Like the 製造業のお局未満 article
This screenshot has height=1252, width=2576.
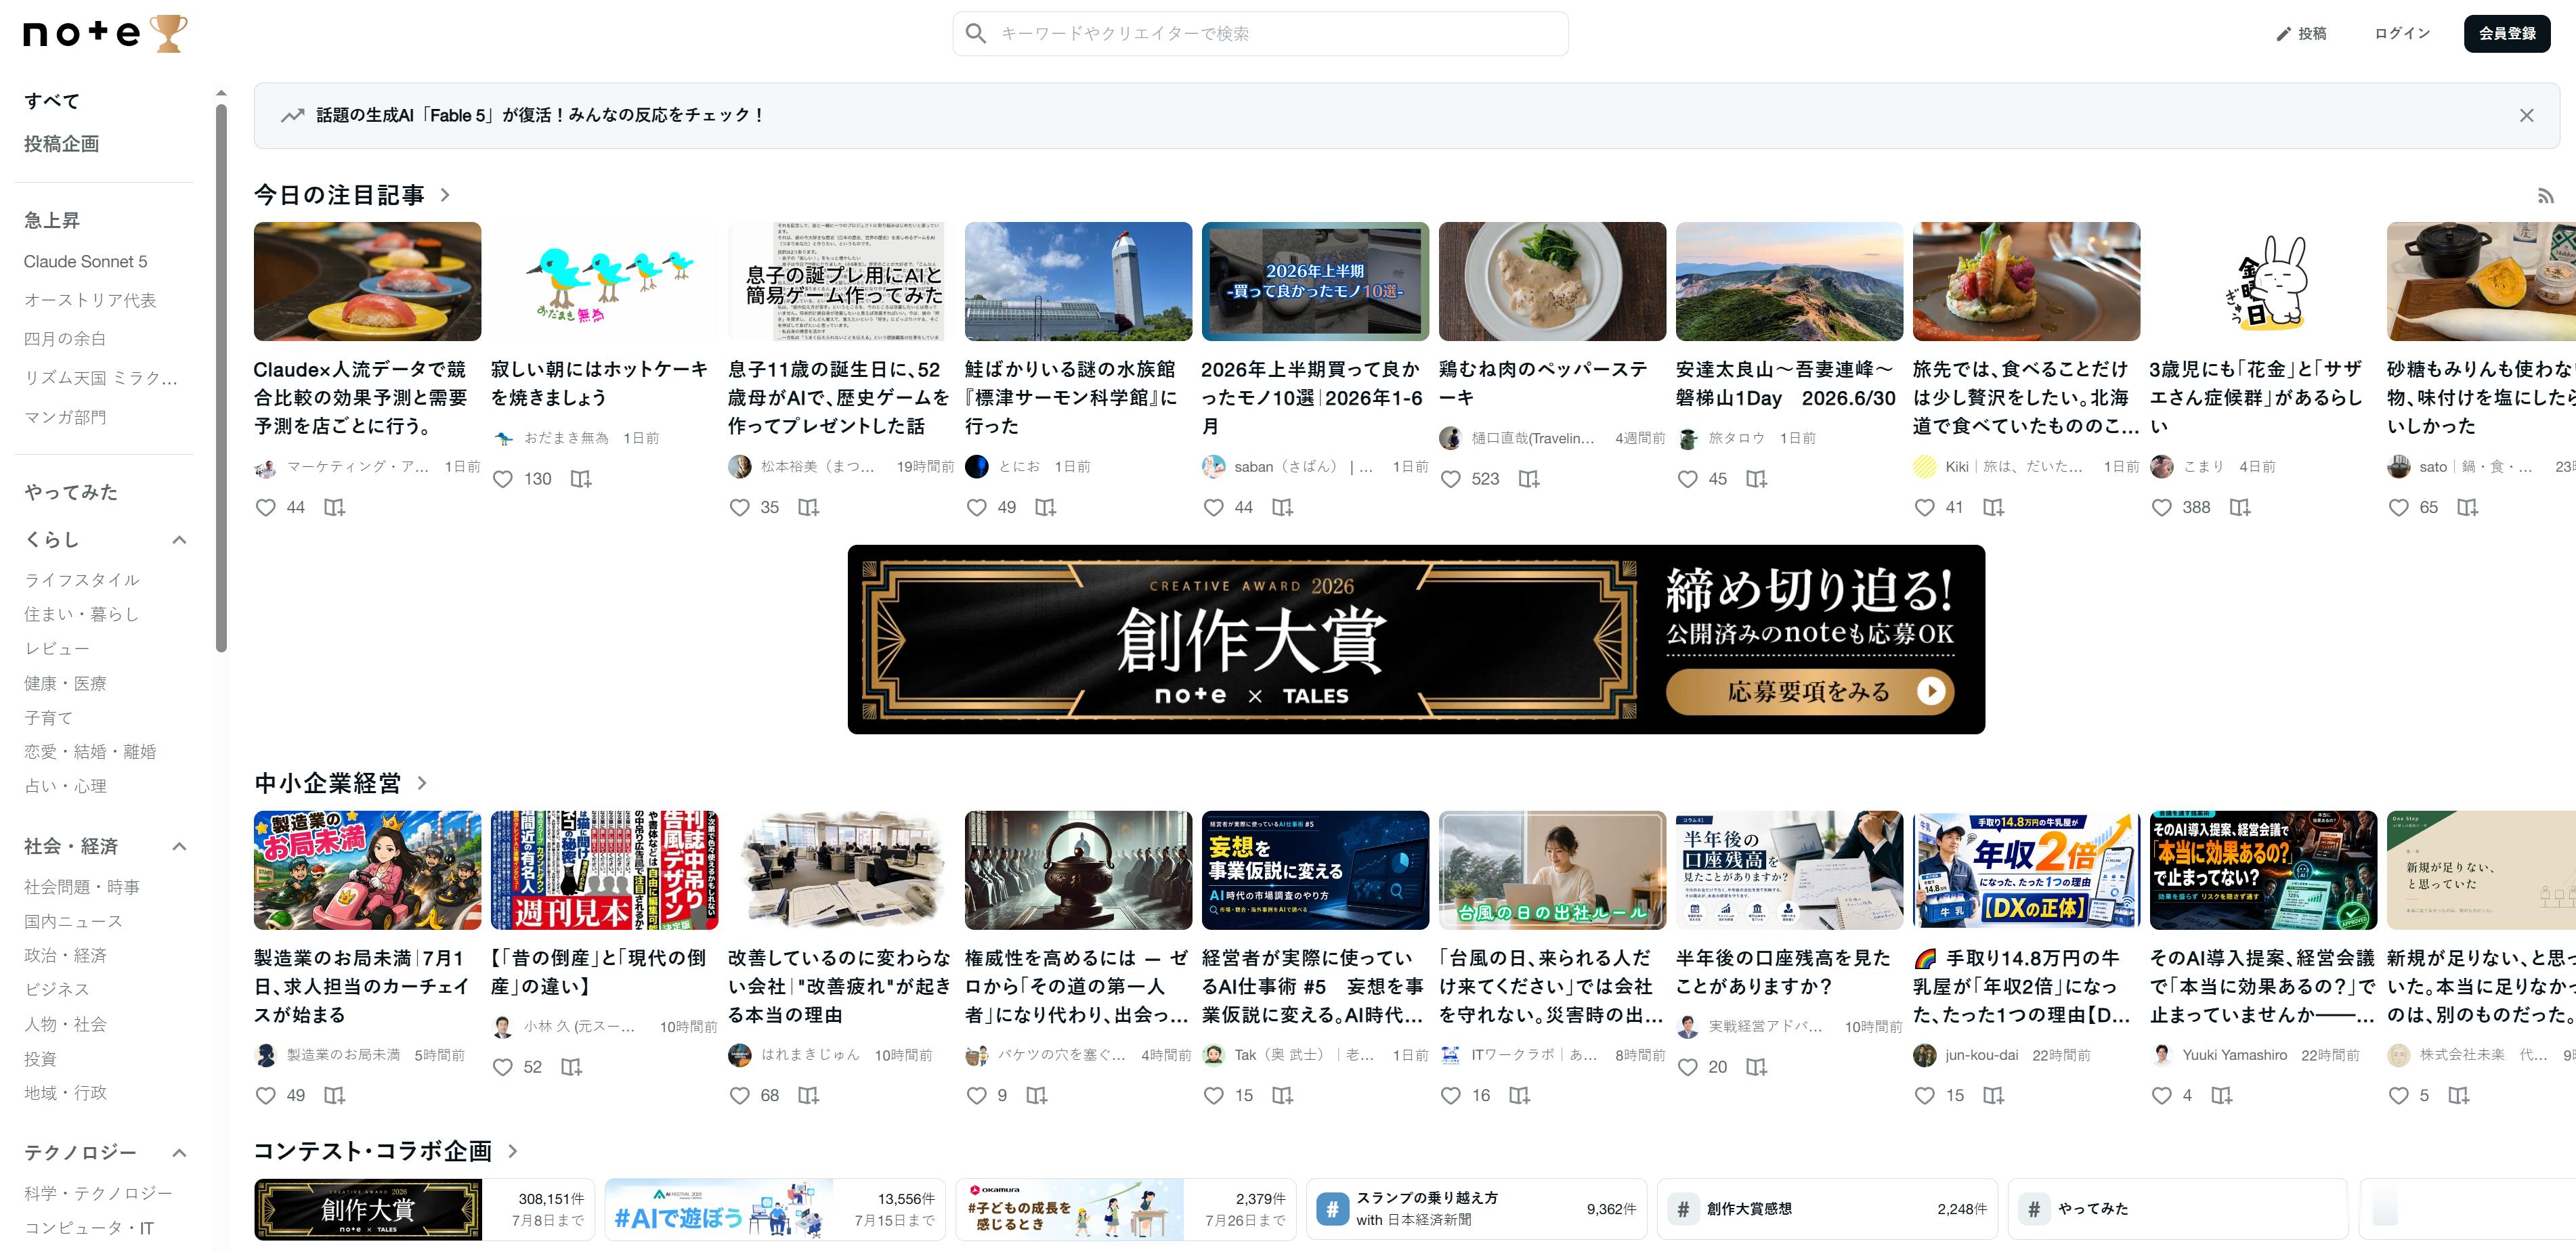click(x=266, y=1096)
